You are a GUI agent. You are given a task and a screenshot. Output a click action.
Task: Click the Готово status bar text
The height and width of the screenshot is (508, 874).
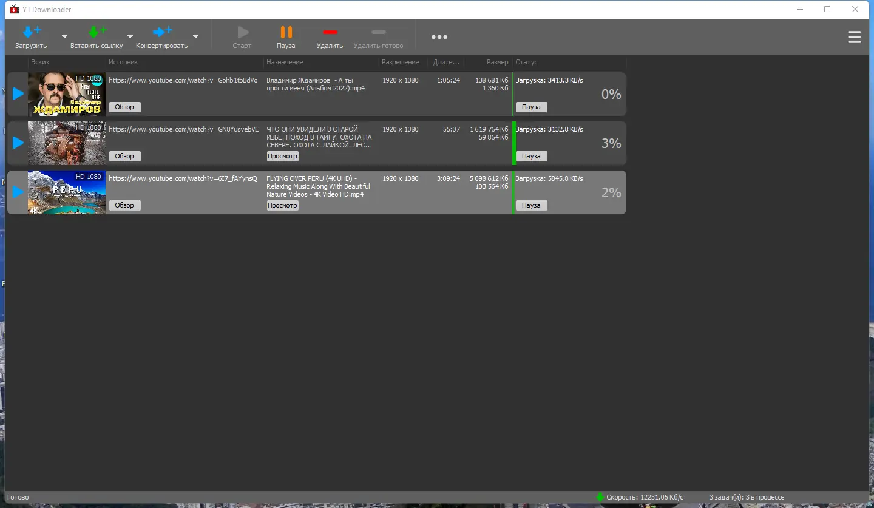click(18, 498)
